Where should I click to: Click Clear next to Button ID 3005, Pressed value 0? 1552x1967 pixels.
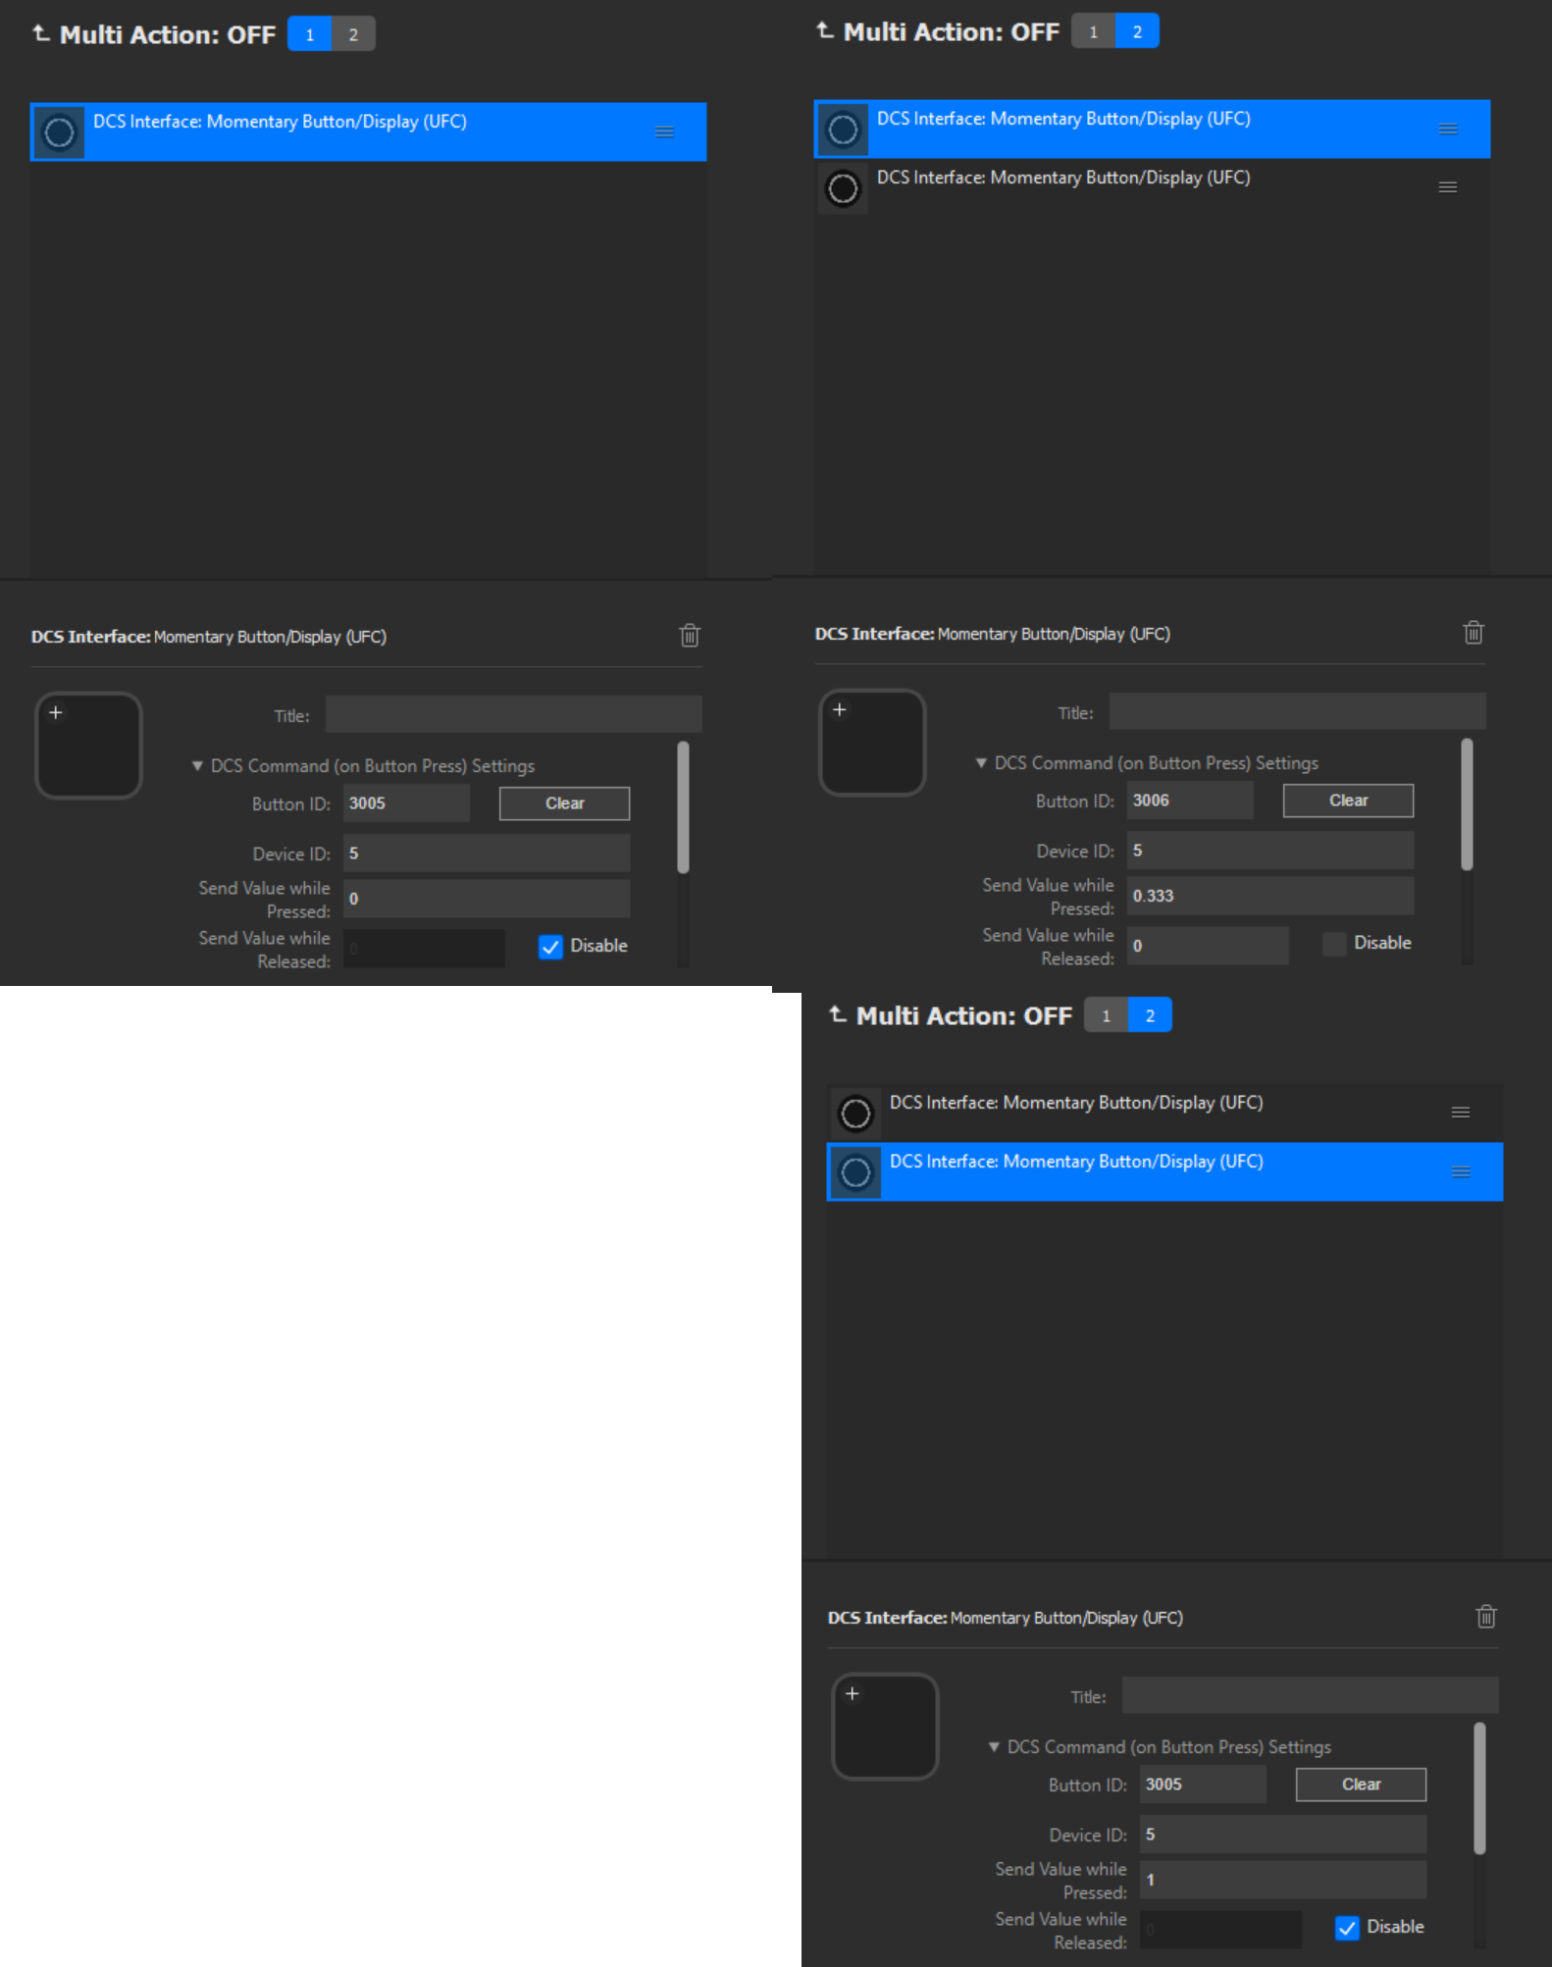(564, 803)
